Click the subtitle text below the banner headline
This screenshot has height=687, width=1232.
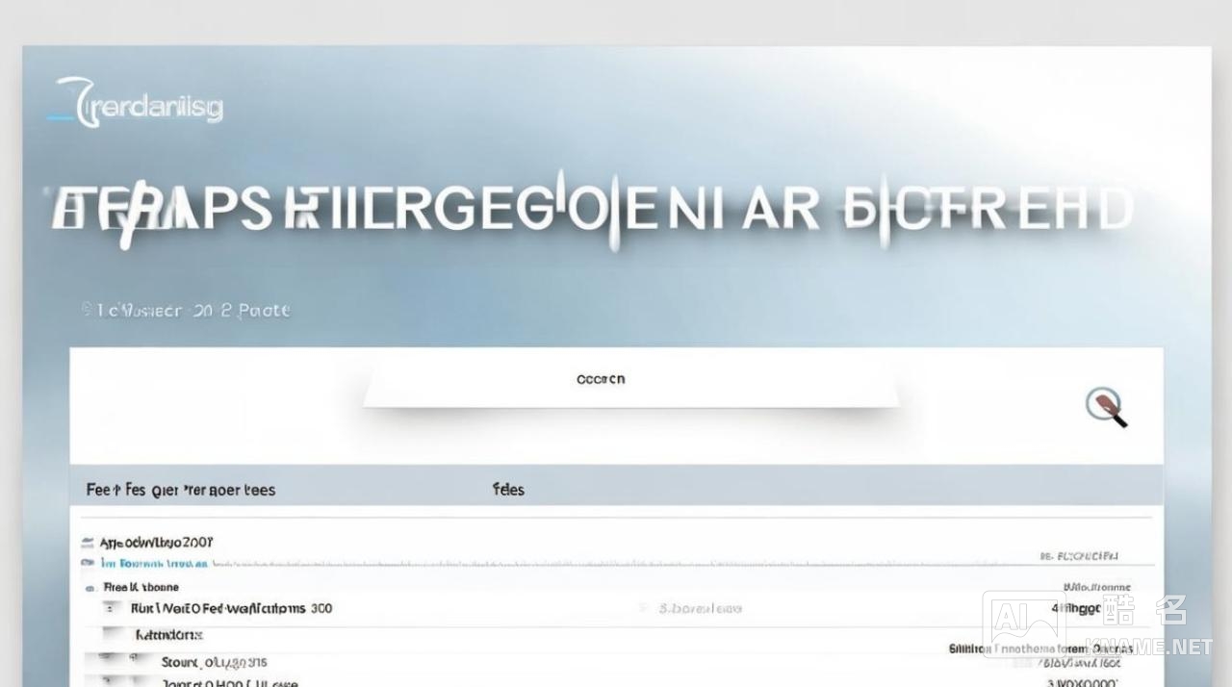(192, 311)
